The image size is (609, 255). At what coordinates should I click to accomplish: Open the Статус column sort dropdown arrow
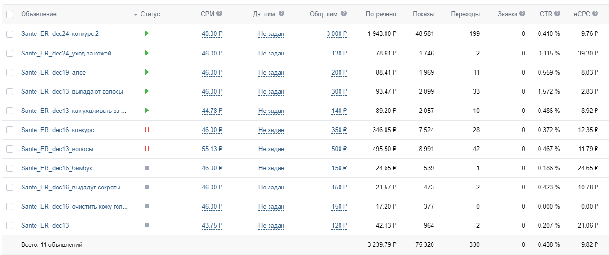pyautogui.click(x=136, y=15)
